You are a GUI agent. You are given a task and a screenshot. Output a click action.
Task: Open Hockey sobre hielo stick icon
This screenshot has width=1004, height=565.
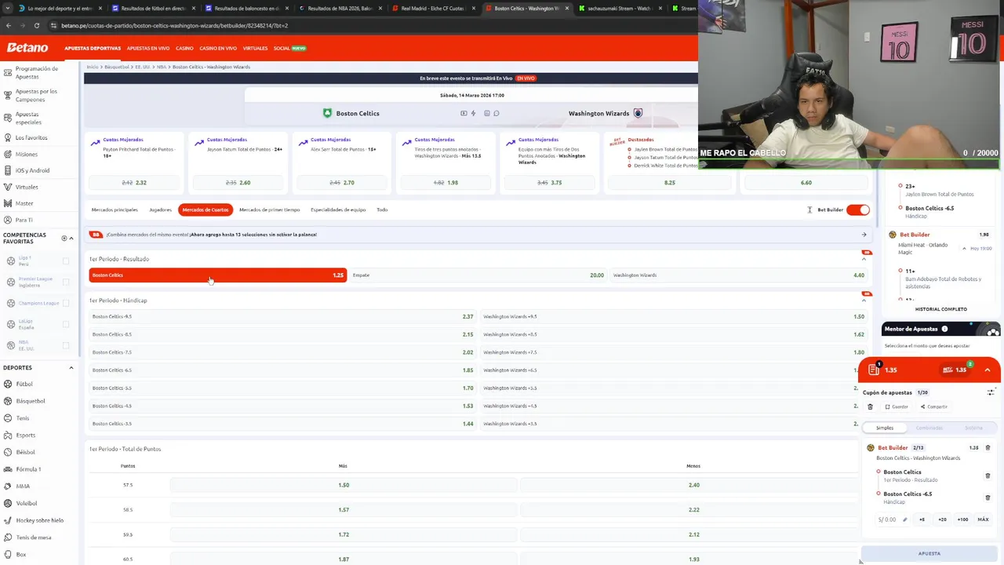(7, 520)
